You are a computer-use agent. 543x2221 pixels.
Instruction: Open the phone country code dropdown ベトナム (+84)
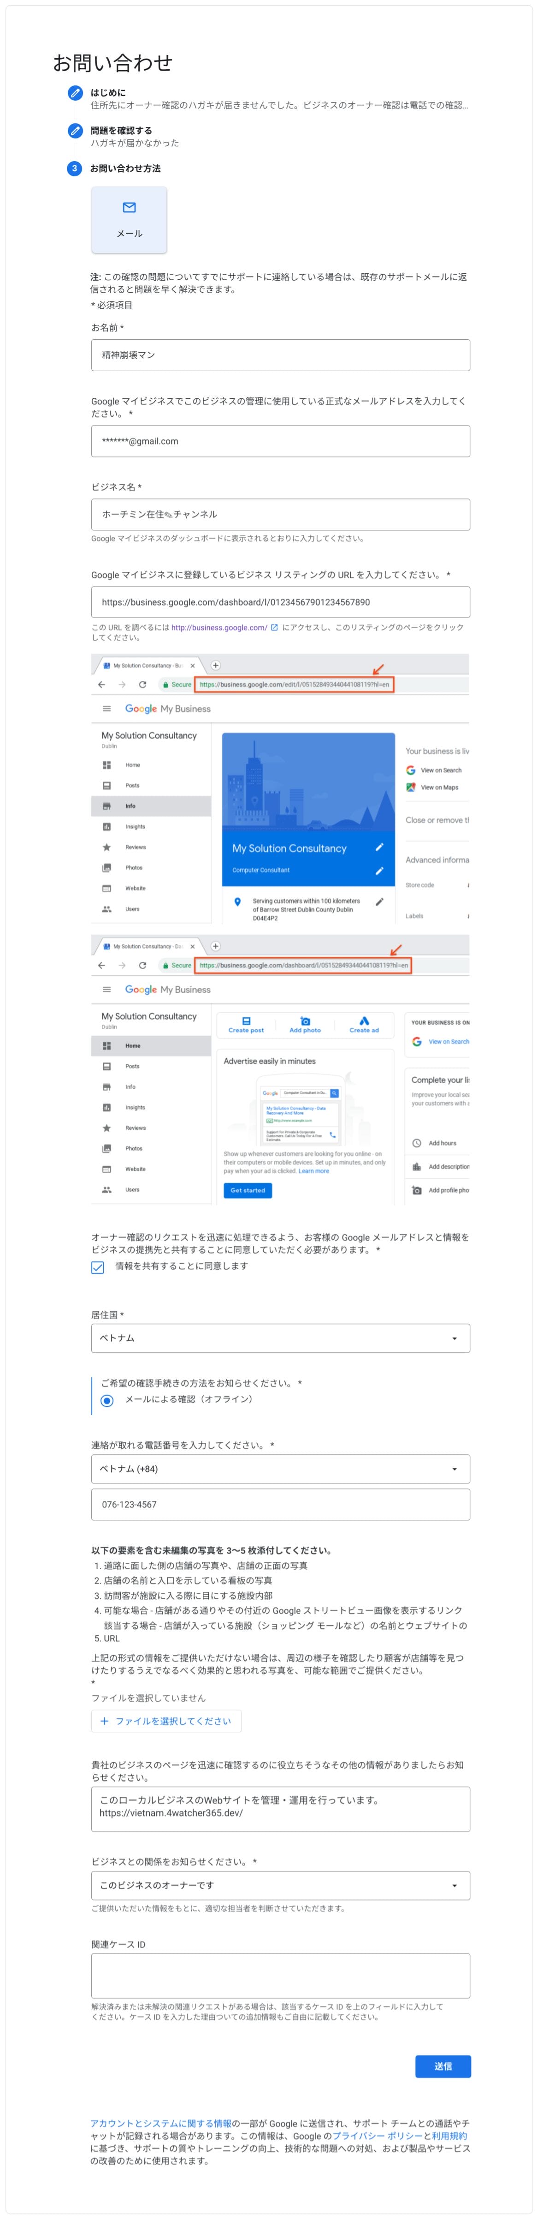(281, 1470)
